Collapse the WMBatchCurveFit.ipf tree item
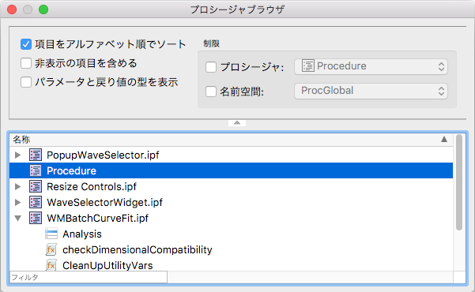This screenshot has height=292, width=475. [18, 218]
